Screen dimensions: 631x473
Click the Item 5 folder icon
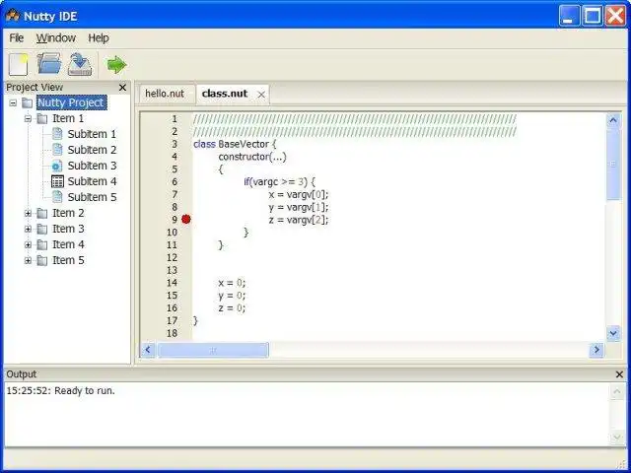pyautogui.click(x=42, y=260)
